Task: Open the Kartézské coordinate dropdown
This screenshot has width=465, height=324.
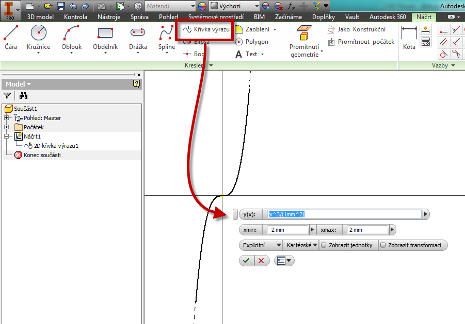Action: point(301,246)
